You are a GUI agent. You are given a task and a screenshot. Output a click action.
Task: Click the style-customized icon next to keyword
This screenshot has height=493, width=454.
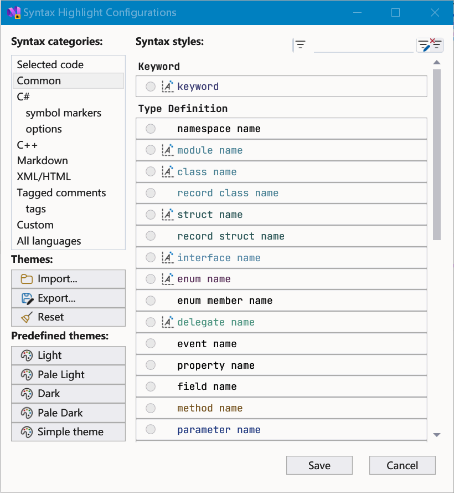[167, 87]
